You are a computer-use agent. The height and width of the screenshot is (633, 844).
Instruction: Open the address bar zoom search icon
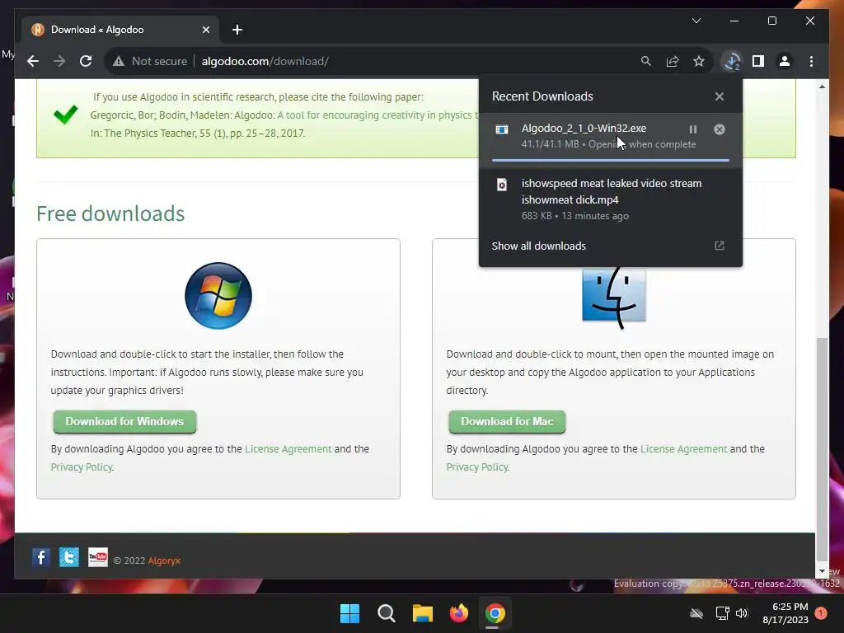click(646, 61)
